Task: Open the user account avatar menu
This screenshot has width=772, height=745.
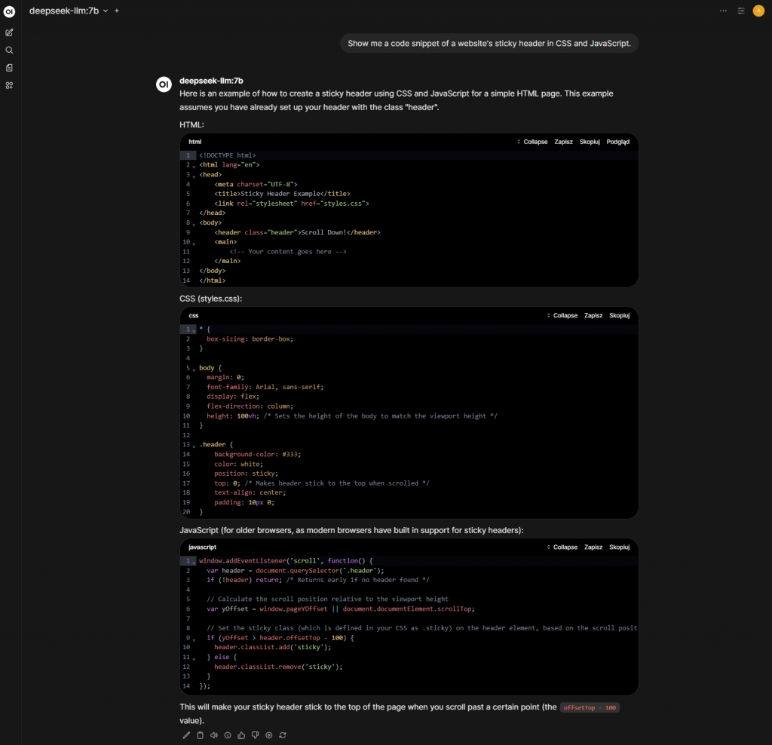Action: (758, 11)
